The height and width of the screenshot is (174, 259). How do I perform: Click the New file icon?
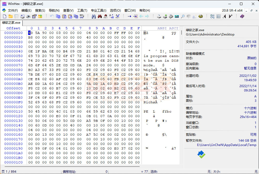(4, 16)
